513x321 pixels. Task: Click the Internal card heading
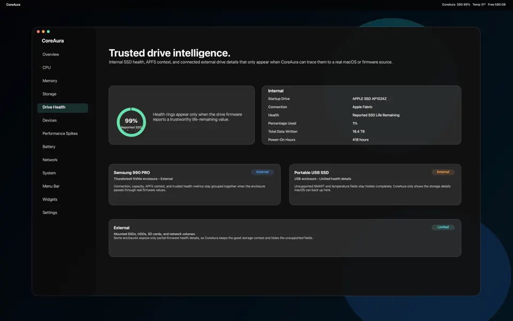(x=276, y=91)
